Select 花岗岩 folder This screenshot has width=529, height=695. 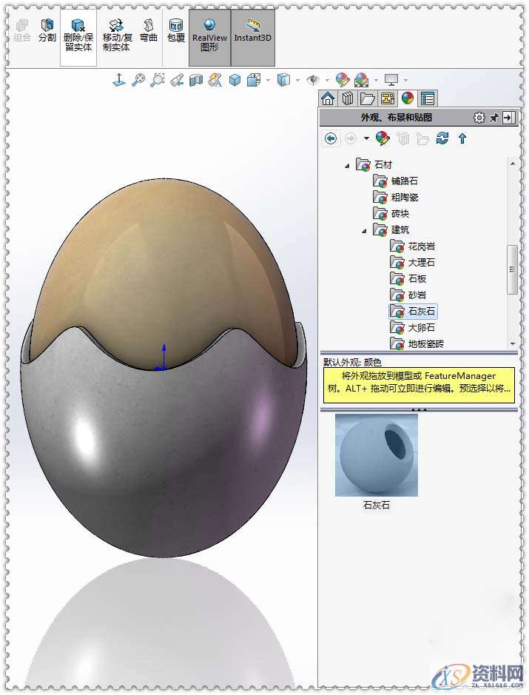tap(413, 246)
